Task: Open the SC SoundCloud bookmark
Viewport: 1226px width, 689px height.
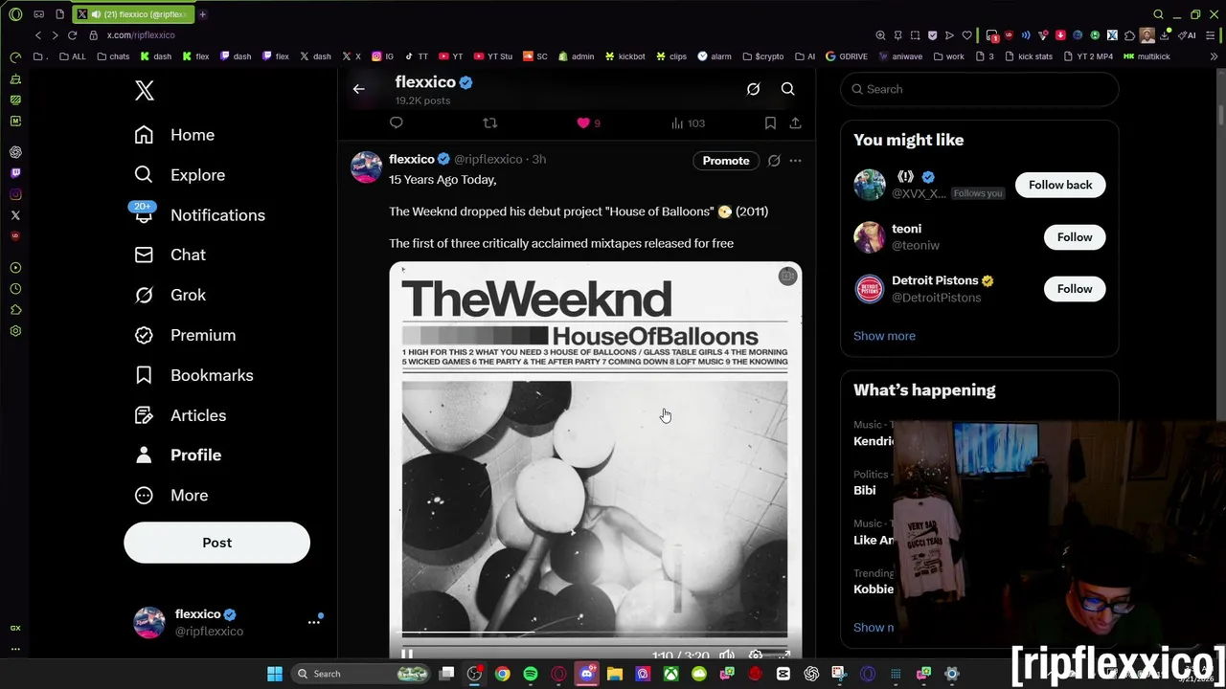Action: pyautogui.click(x=535, y=56)
